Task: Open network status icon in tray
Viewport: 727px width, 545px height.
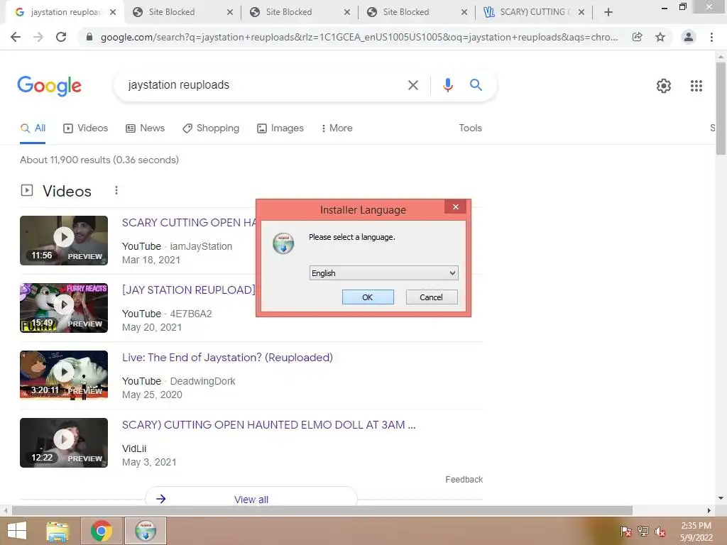Action: pos(643,532)
